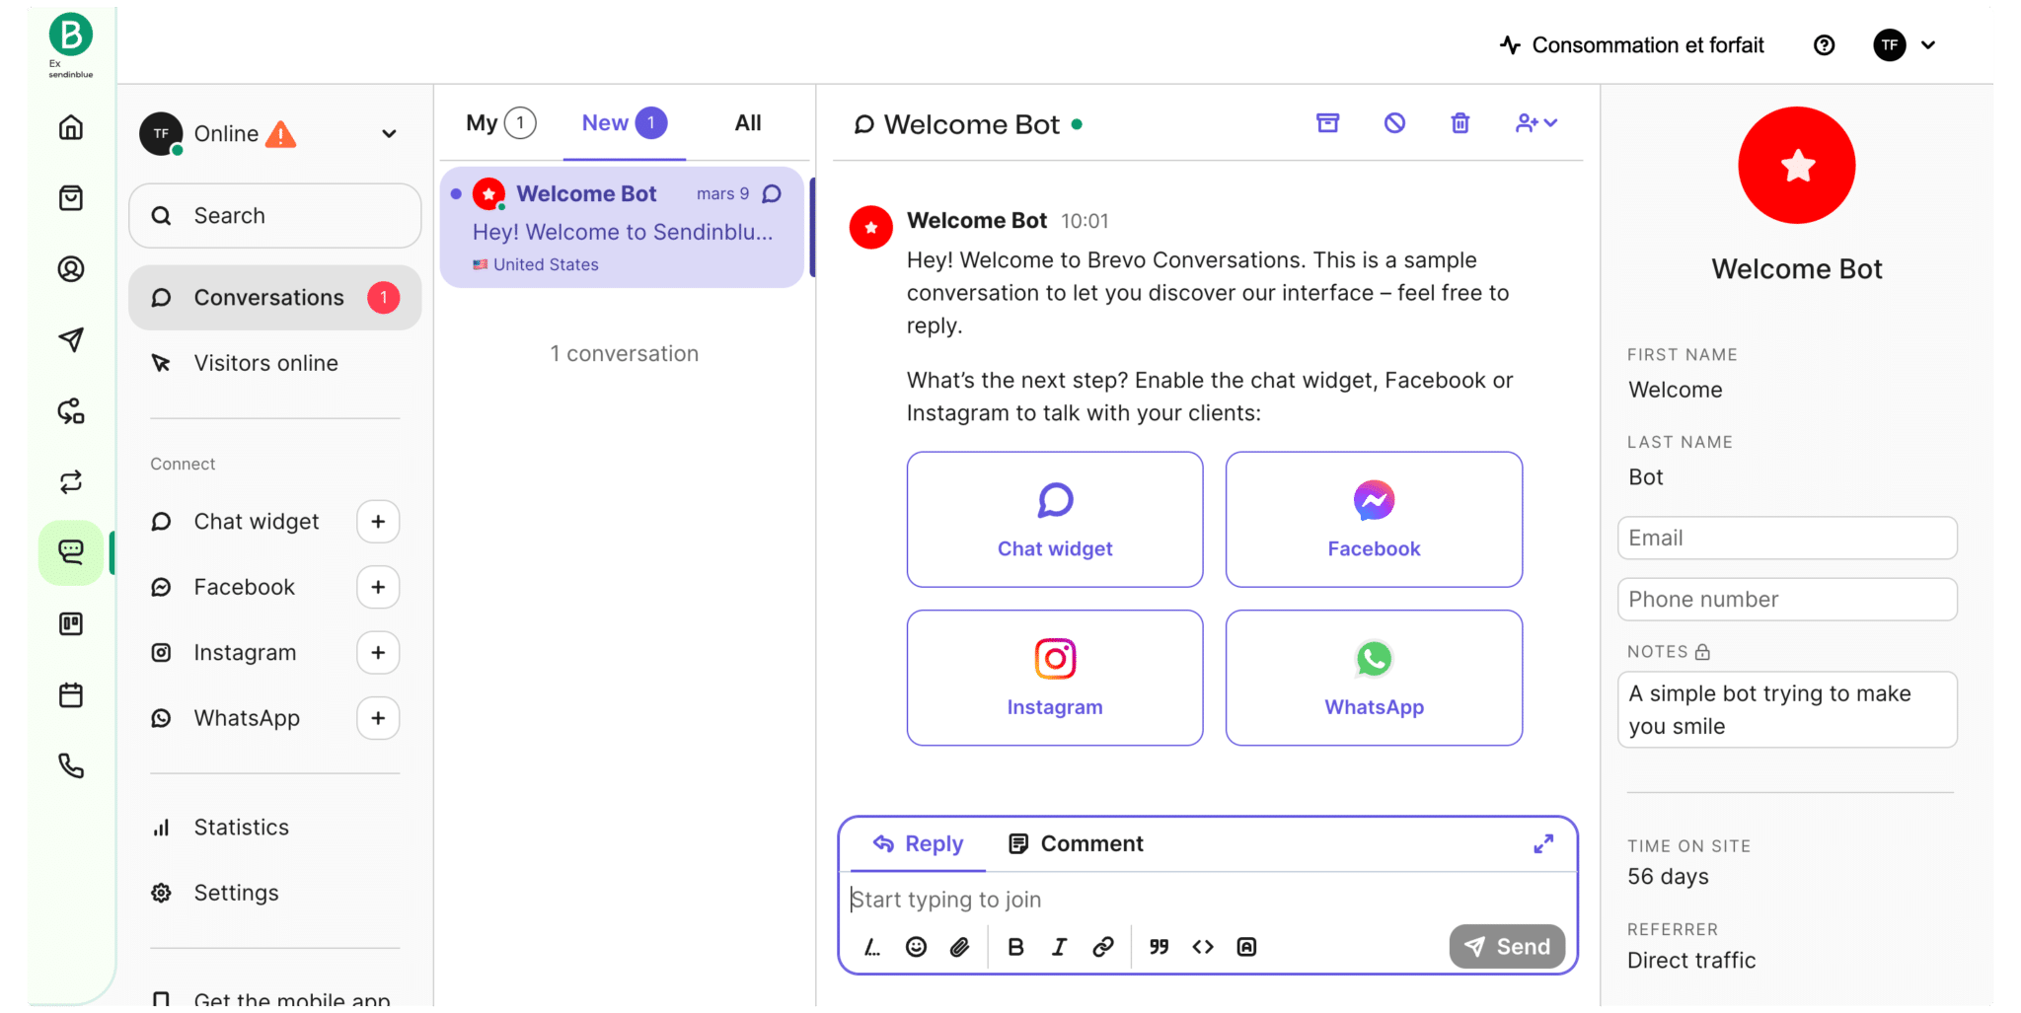Image resolution: width=2021 pixels, height=1013 pixels.
Task: Open the shopping bag commerce icon
Action: pos(71,198)
